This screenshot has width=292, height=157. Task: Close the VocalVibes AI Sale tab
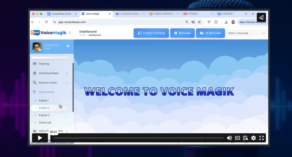coord(76,14)
